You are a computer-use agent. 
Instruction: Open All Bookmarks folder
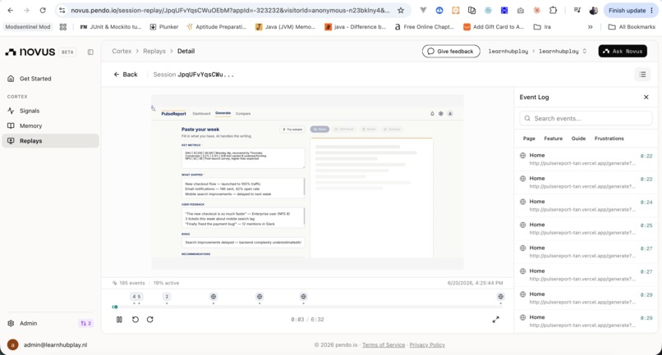(x=632, y=26)
